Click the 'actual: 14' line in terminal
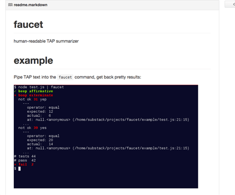235x195 pixels. point(40,144)
